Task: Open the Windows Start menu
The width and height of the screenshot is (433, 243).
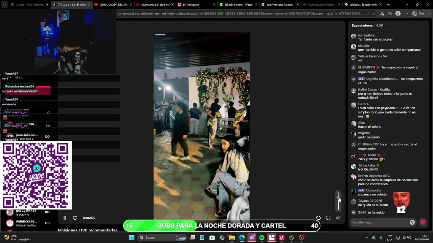Action: click(x=132, y=238)
